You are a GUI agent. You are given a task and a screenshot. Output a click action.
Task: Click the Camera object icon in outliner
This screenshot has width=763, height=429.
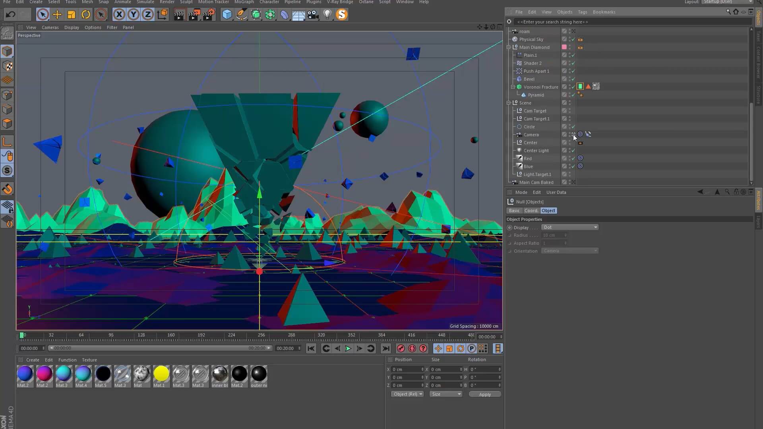[x=519, y=134]
